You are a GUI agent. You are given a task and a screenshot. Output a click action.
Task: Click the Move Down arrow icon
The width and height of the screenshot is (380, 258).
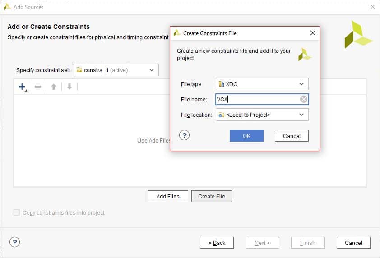click(x=70, y=87)
